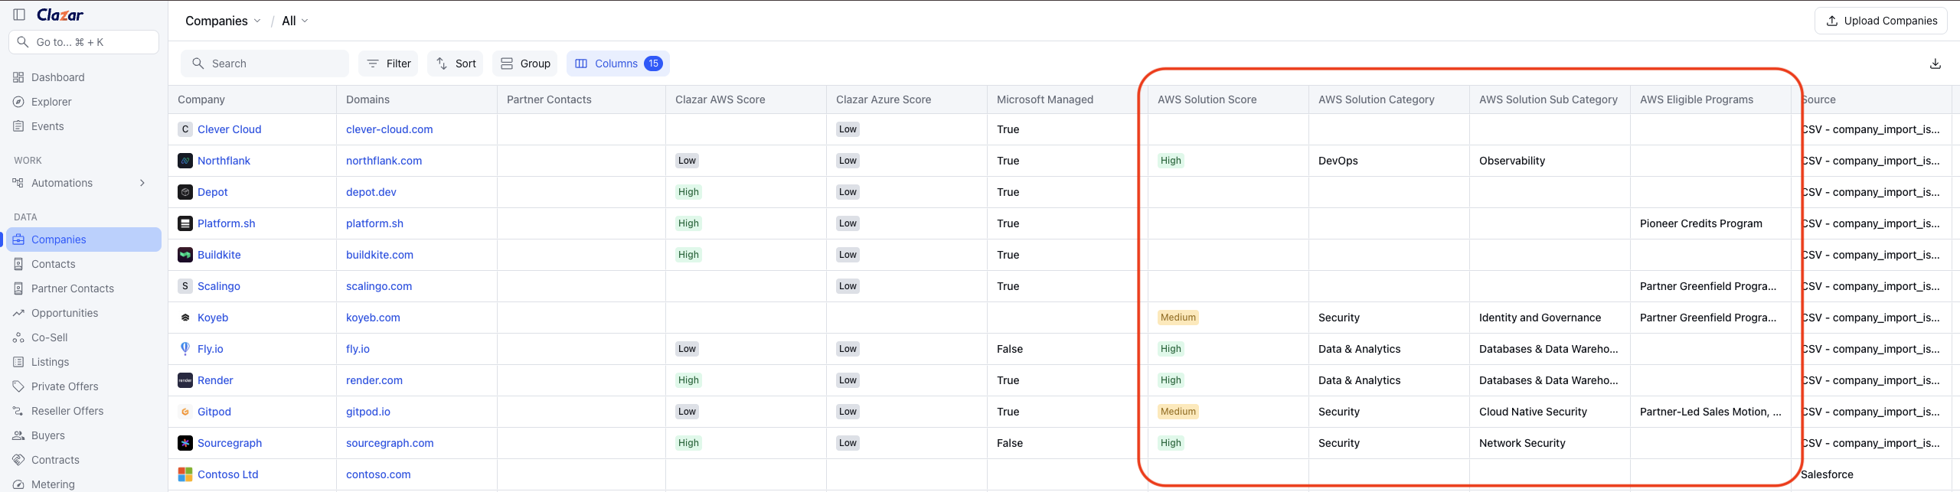Viewport: 1960px width, 492px height.
Task: Click the Koyeb logo icon
Action: point(185,318)
